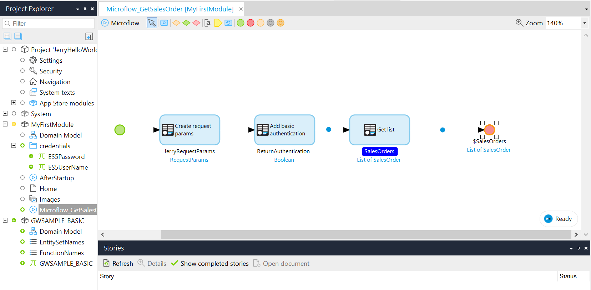Pin the Stories panel
This screenshot has width=591, height=290.
click(x=579, y=248)
